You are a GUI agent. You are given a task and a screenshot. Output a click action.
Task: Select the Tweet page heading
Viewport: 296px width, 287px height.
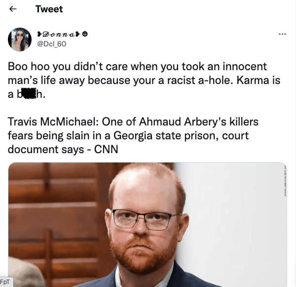click(49, 9)
